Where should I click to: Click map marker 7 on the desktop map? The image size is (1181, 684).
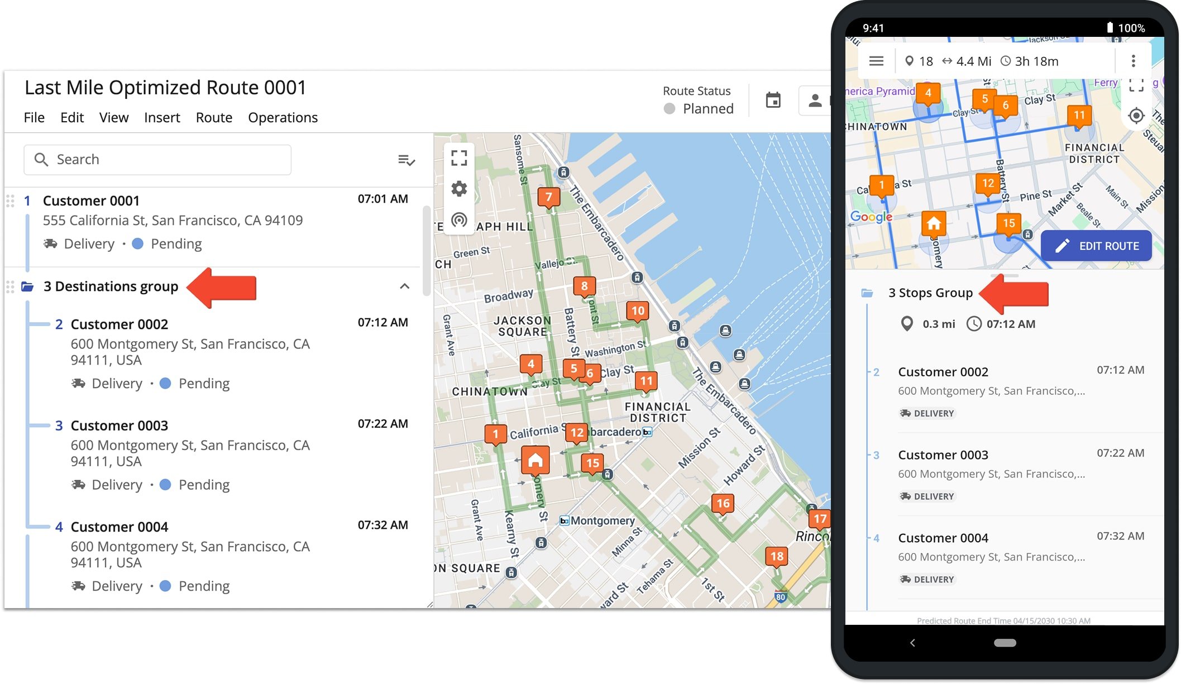[548, 198]
